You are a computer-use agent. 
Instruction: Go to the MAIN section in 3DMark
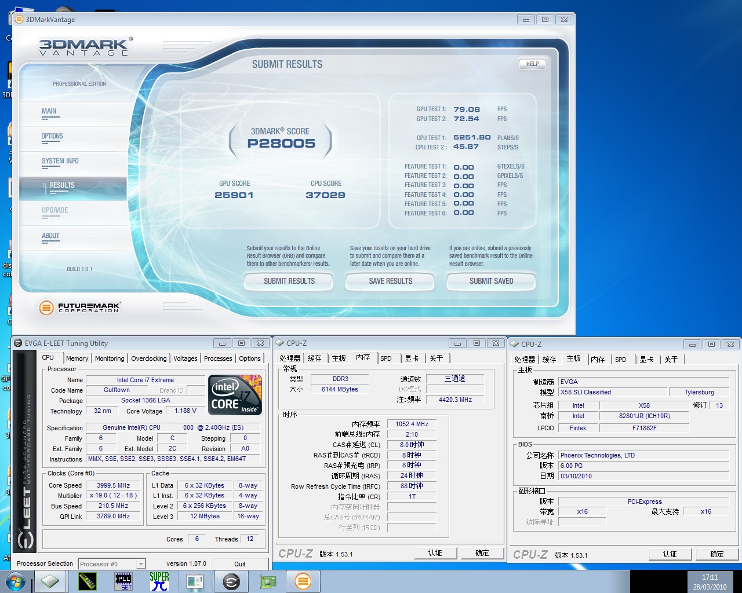pos(49,112)
